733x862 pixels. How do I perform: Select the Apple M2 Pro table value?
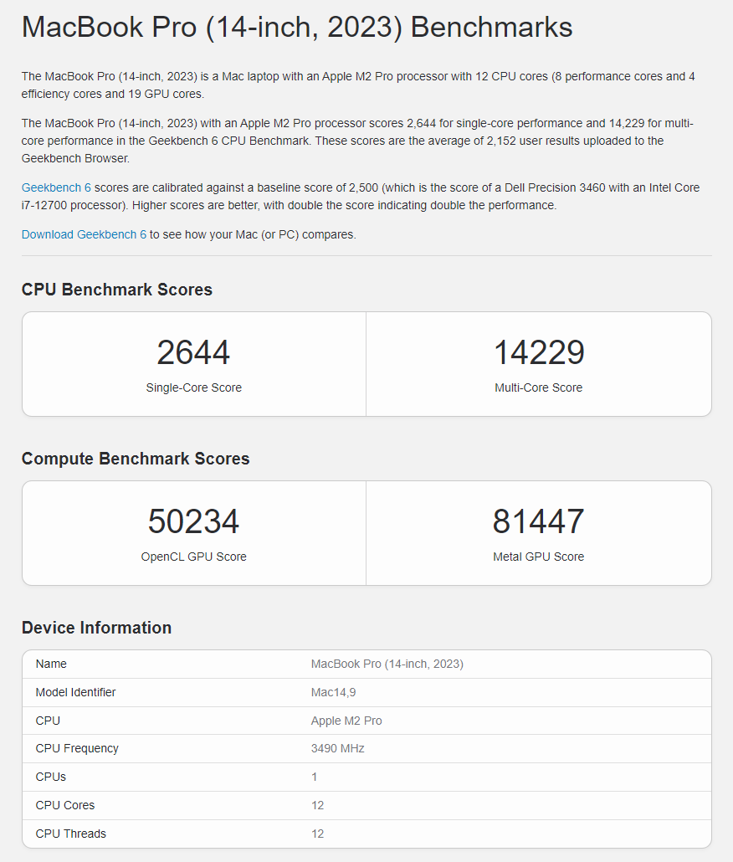346,721
